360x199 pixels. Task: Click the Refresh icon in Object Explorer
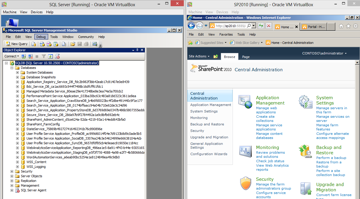click(51, 56)
